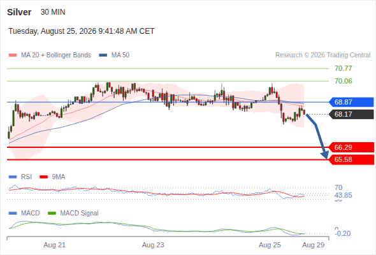The height and width of the screenshot is (255, 376).
Task: Click the 9MA red legend swatch
Action: pyautogui.click(x=43, y=177)
